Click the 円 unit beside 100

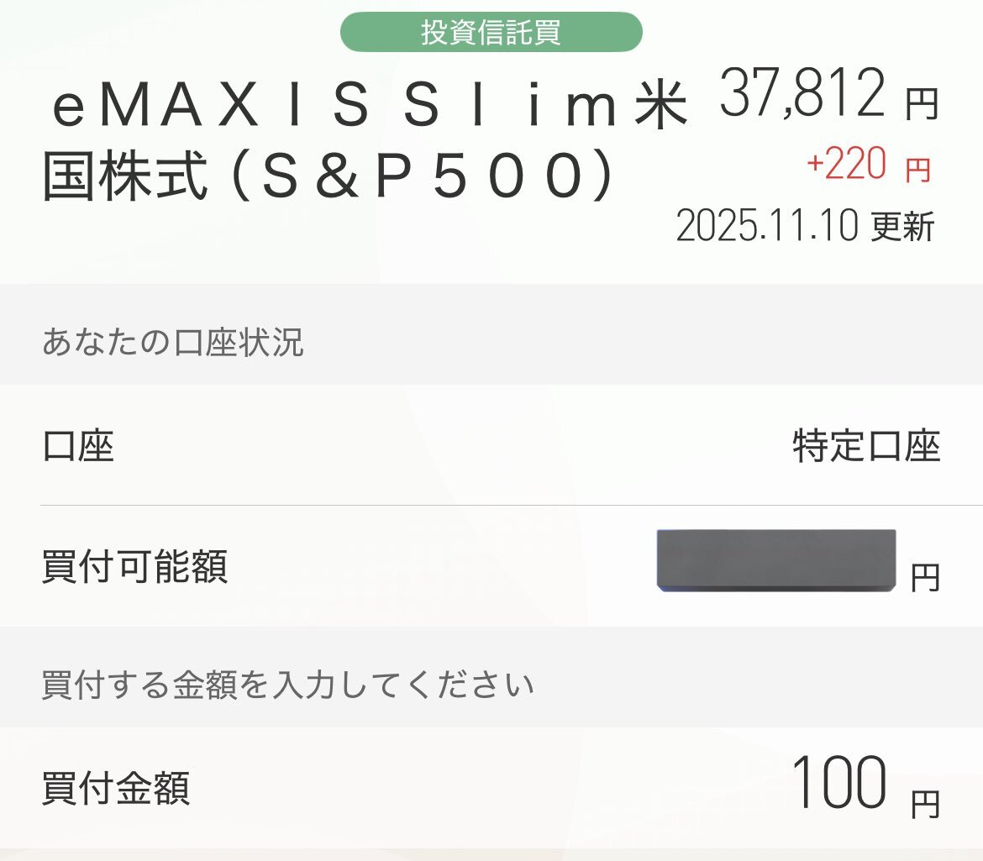[925, 805]
